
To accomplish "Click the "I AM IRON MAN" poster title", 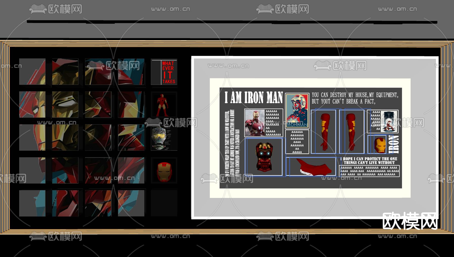I will tap(254, 97).
